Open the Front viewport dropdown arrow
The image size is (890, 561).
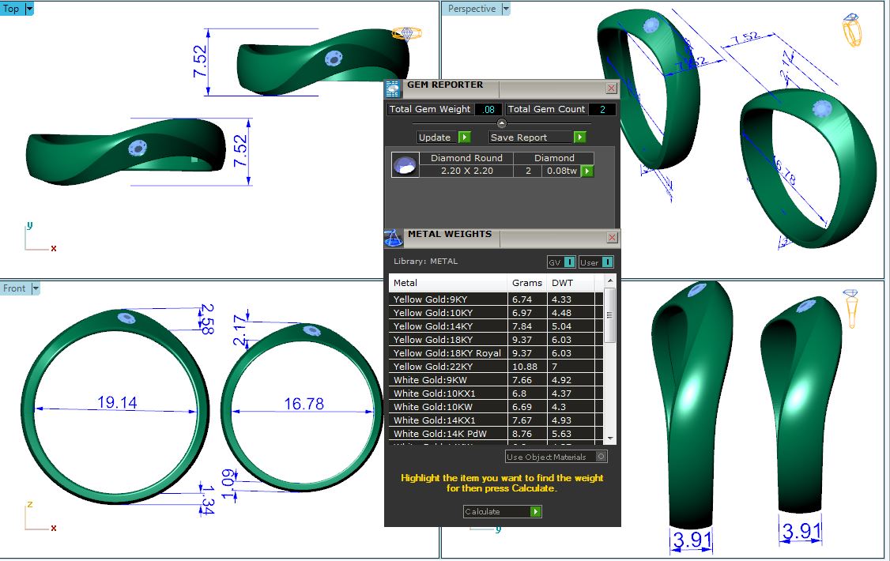click(x=35, y=288)
